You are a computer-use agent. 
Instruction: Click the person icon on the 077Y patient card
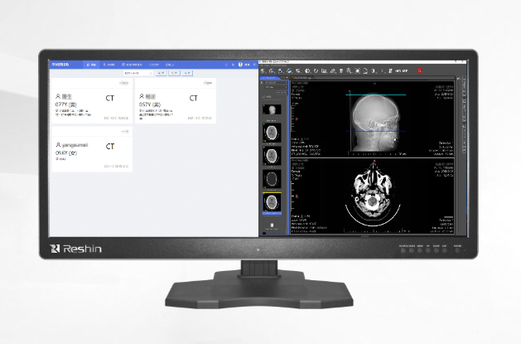58,97
